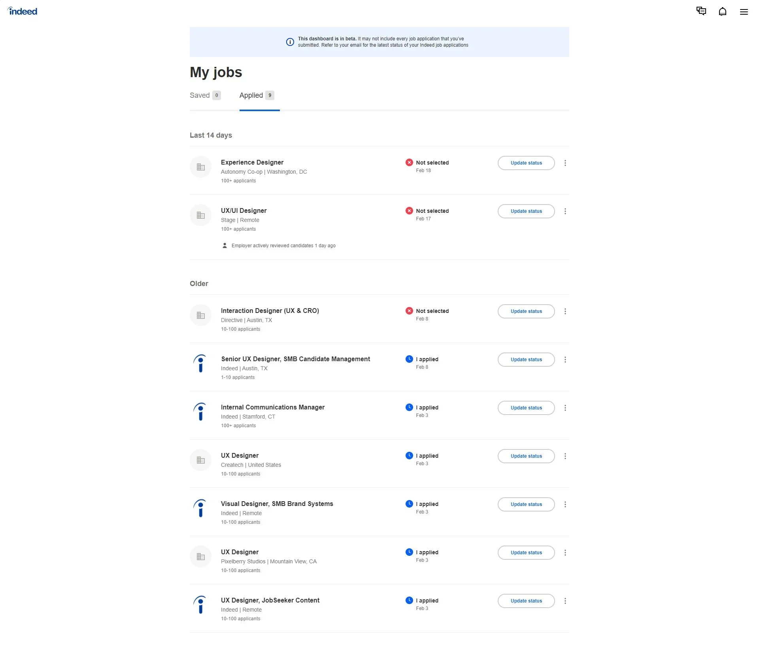Click the Indeed logo beside Visual Designer job
The height and width of the screenshot is (648, 759).
click(200, 508)
